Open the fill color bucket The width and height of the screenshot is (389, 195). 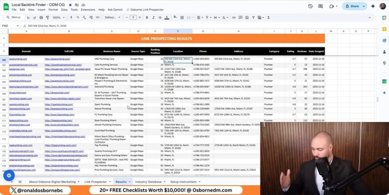coord(175,17)
